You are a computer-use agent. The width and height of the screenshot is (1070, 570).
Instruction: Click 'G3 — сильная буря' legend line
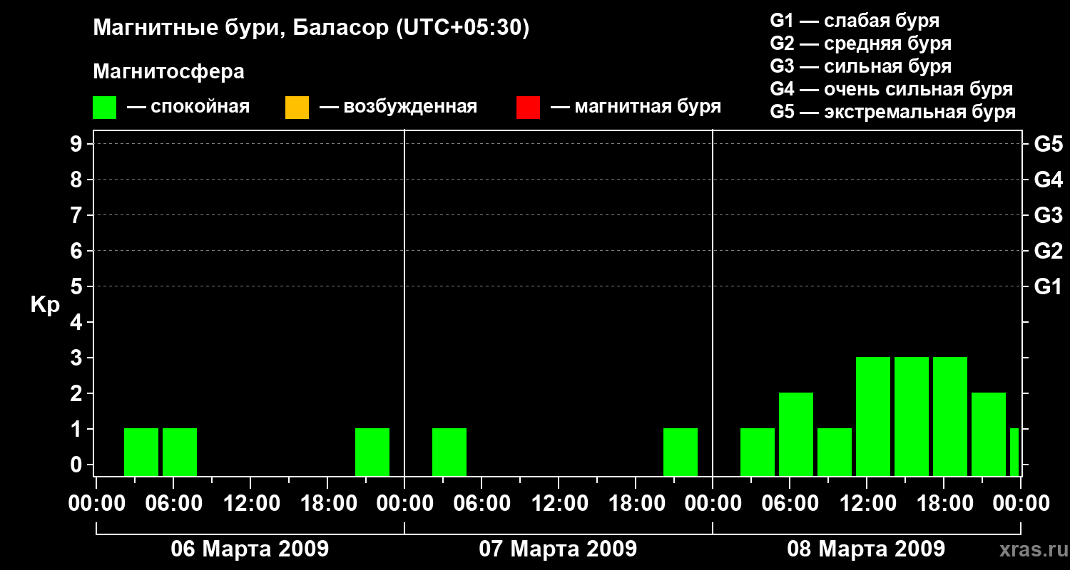(861, 66)
